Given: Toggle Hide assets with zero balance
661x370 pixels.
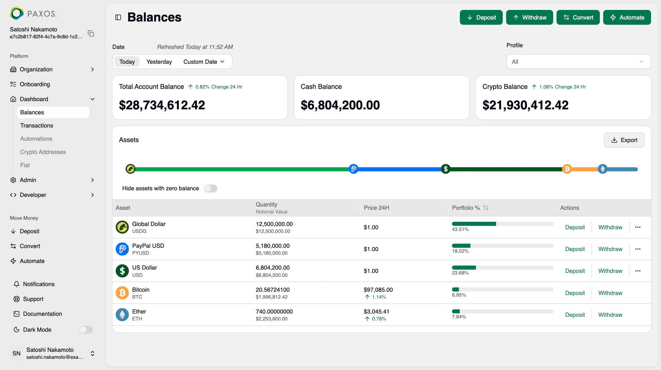Looking at the screenshot, I should point(211,188).
